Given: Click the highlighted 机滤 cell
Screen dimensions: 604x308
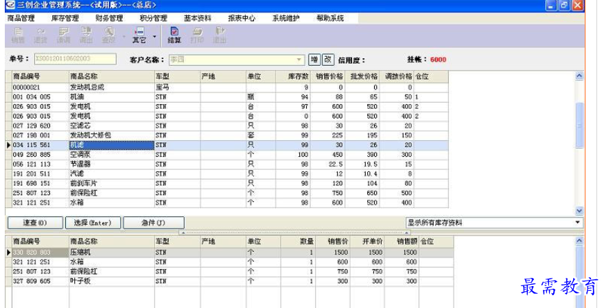Looking at the screenshot, I should [112, 145].
